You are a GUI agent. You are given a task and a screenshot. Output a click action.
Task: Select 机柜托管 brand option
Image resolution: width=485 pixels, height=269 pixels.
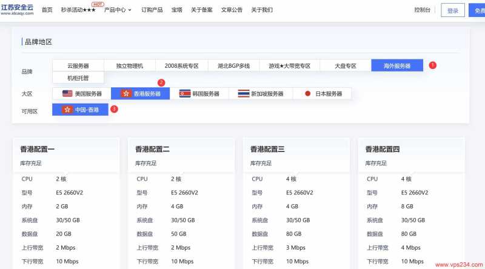coord(78,78)
